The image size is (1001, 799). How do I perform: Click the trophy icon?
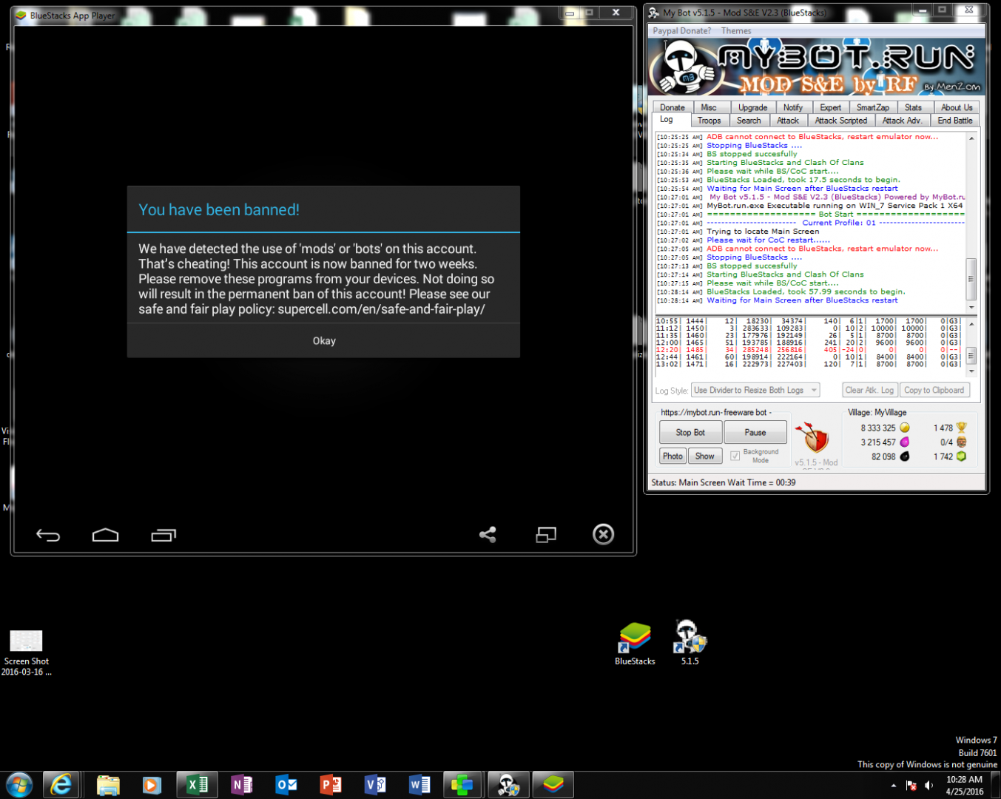click(x=962, y=428)
